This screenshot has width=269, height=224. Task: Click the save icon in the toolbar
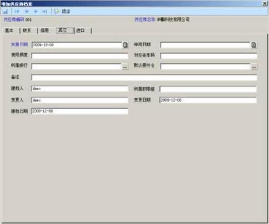click(5, 12)
